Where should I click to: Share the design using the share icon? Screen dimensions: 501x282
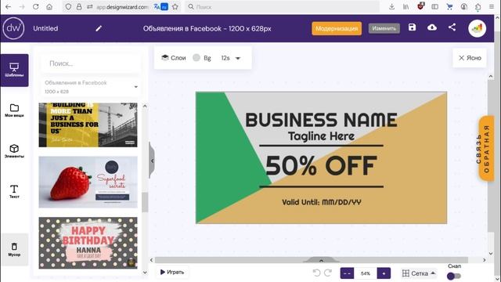pos(452,27)
